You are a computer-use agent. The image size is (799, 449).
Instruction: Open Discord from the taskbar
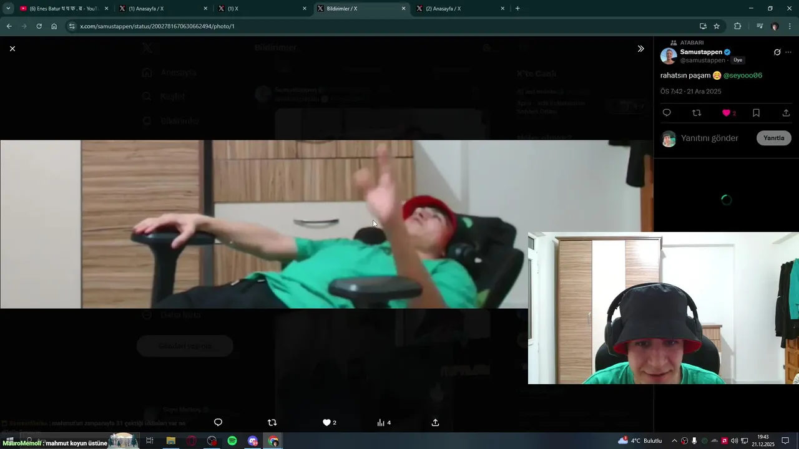tap(253, 441)
